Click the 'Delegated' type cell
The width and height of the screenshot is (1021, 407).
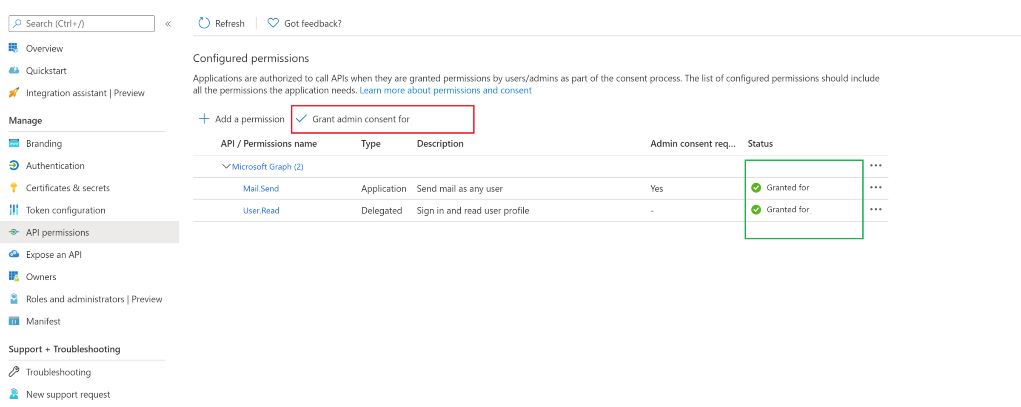point(381,211)
